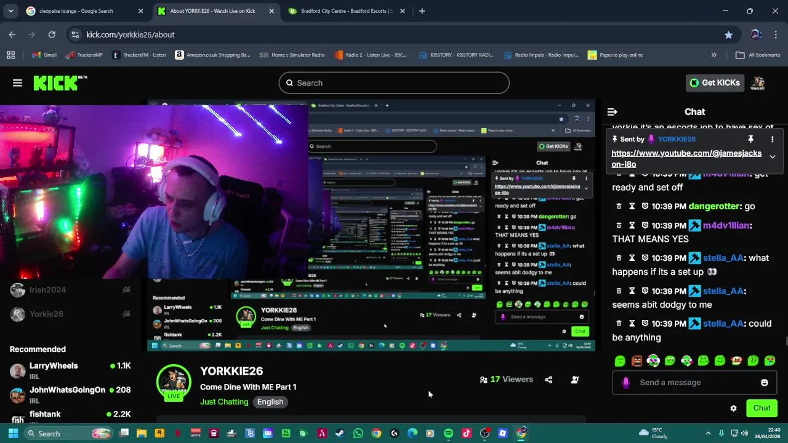Open the Kick hamburger sidebar menu
This screenshot has height=443, width=788.
point(17,83)
